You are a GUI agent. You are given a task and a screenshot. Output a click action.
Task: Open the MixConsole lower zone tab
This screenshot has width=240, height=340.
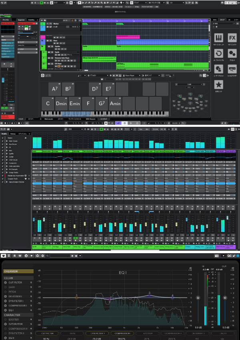[x=49, y=119]
